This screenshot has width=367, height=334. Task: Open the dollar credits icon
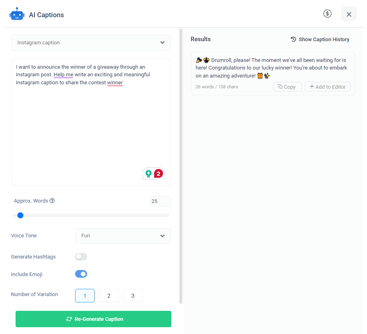(x=327, y=14)
